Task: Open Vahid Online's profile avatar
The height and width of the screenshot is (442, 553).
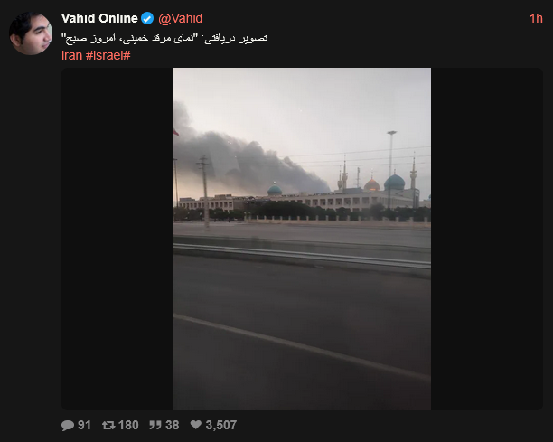Action: (x=31, y=33)
